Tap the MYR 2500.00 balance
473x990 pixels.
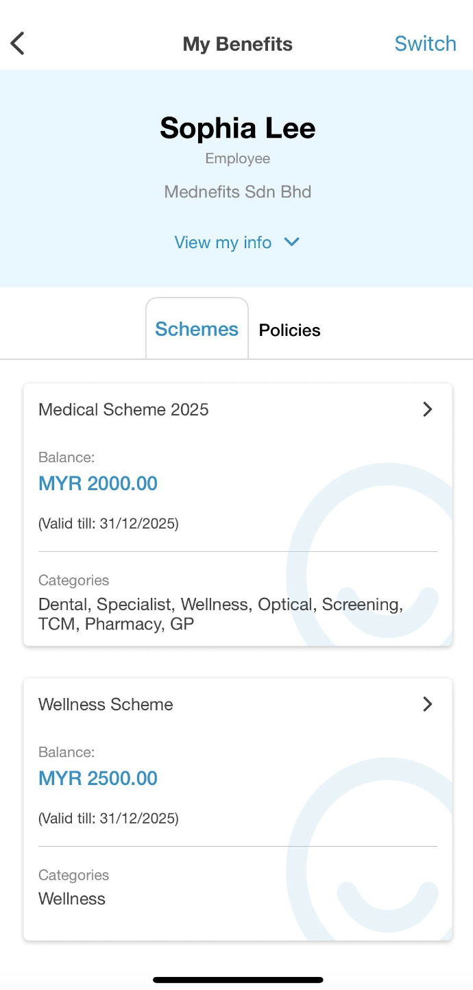pyautogui.click(x=98, y=778)
